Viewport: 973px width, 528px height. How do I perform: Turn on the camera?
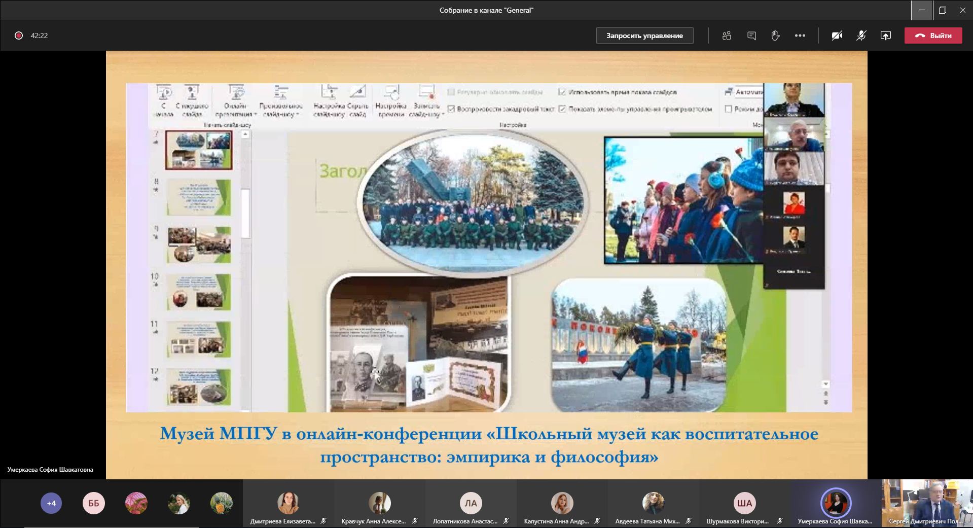click(x=837, y=36)
